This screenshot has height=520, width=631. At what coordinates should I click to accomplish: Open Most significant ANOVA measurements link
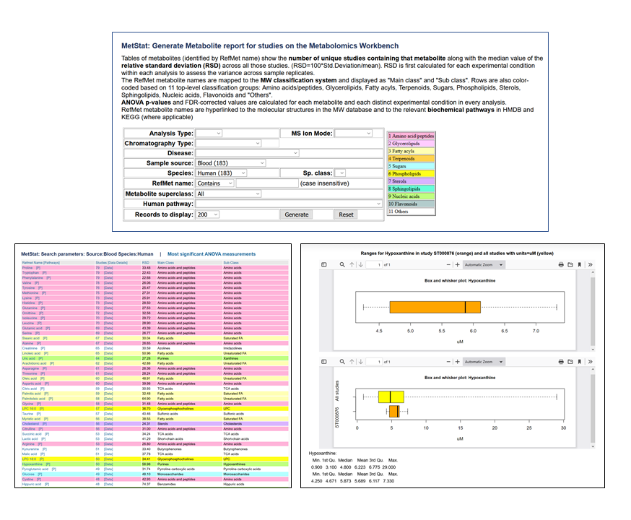[x=212, y=254]
